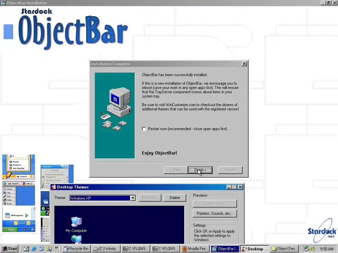Click the Outlook Express quick launch icon
The image size is (338, 253).
click(41, 249)
